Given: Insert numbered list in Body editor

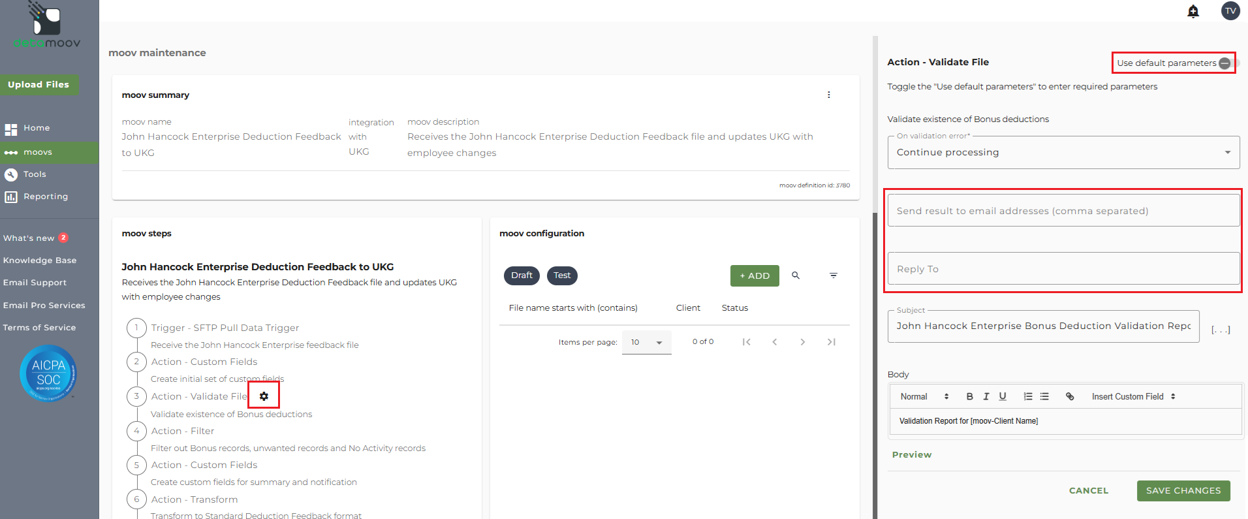Looking at the screenshot, I should click(x=1028, y=396).
